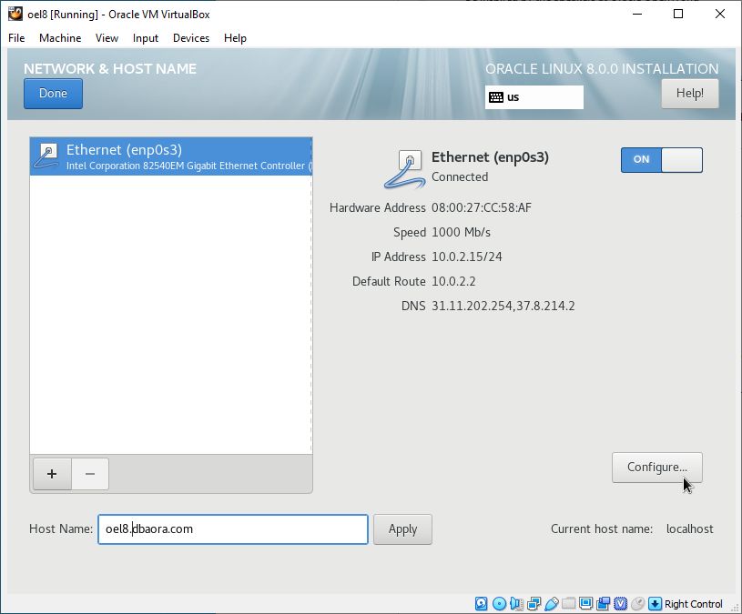Click the host key arrow icon
Viewport: 742px width, 614px height.
(655, 604)
